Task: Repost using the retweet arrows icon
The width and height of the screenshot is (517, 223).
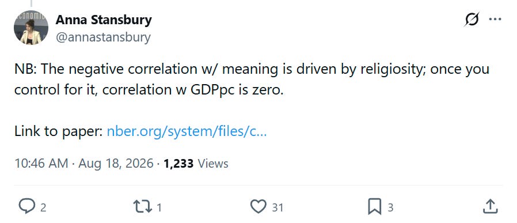Action: point(142,207)
